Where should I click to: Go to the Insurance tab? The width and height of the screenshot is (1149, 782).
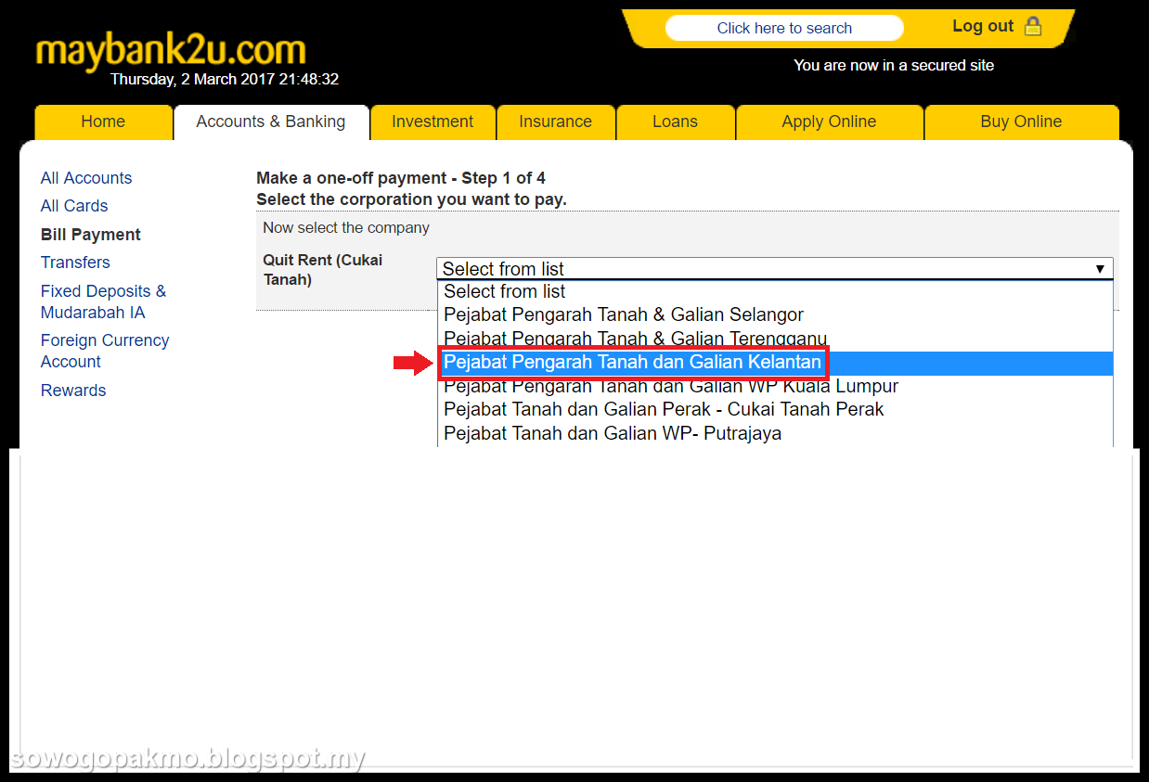pos(555,122)
